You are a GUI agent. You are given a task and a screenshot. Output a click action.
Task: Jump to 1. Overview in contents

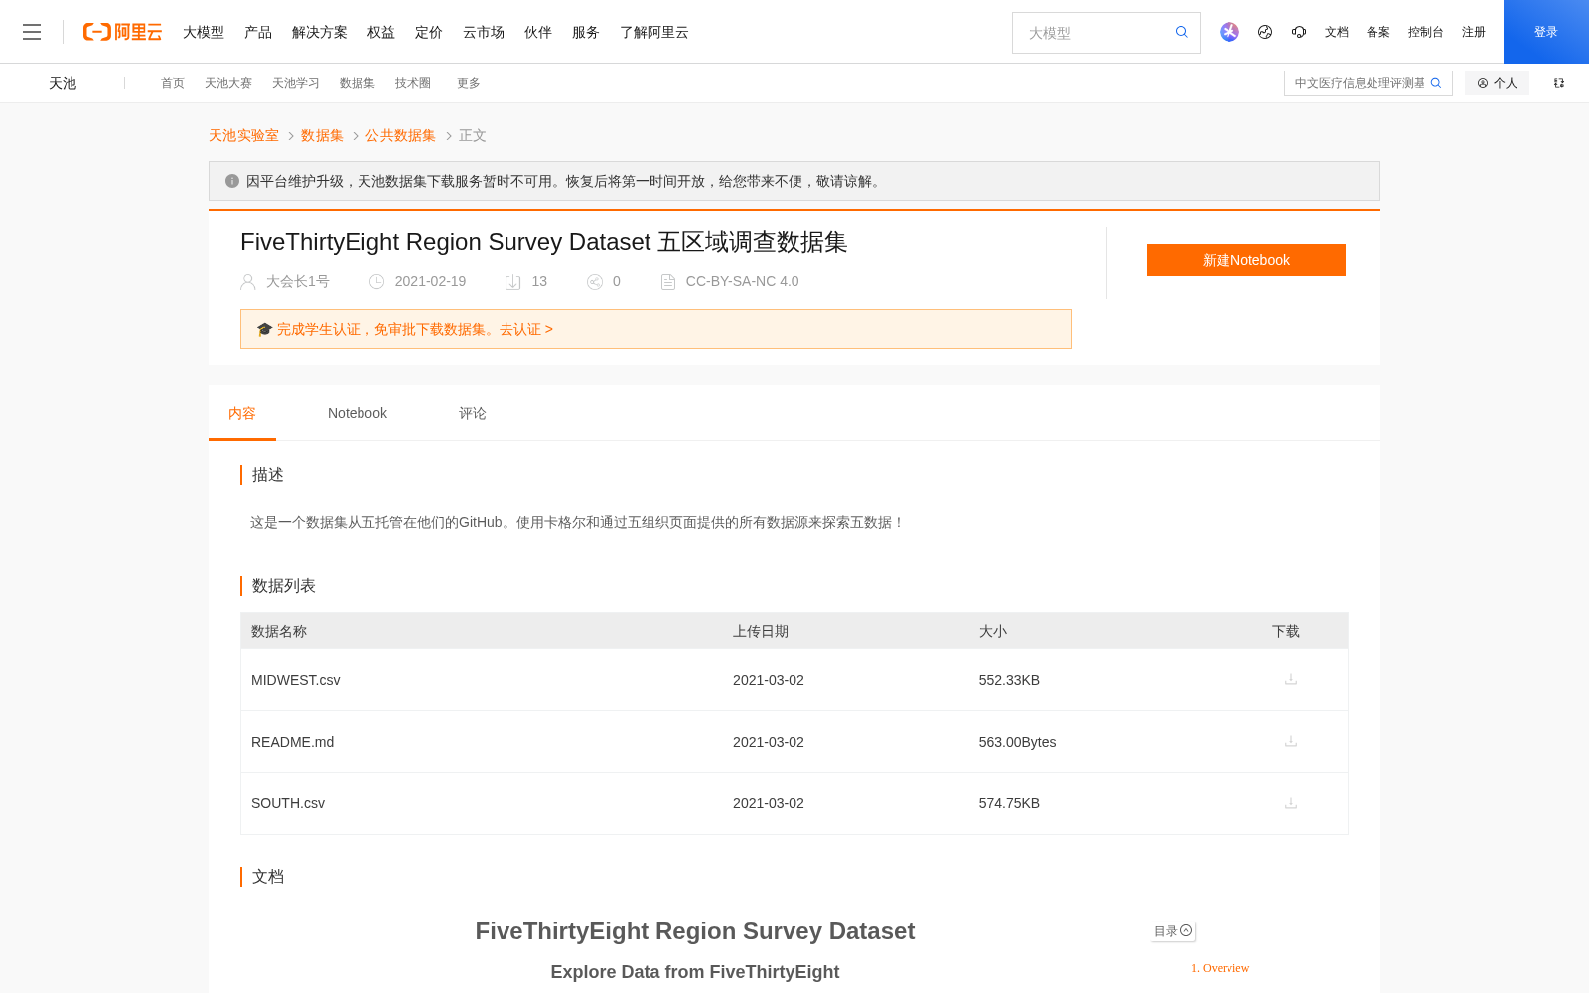tap(1220, 968)
